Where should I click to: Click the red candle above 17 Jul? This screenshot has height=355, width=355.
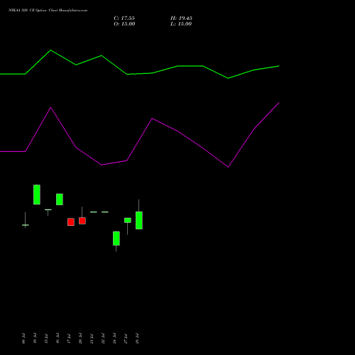click(71, 222)
